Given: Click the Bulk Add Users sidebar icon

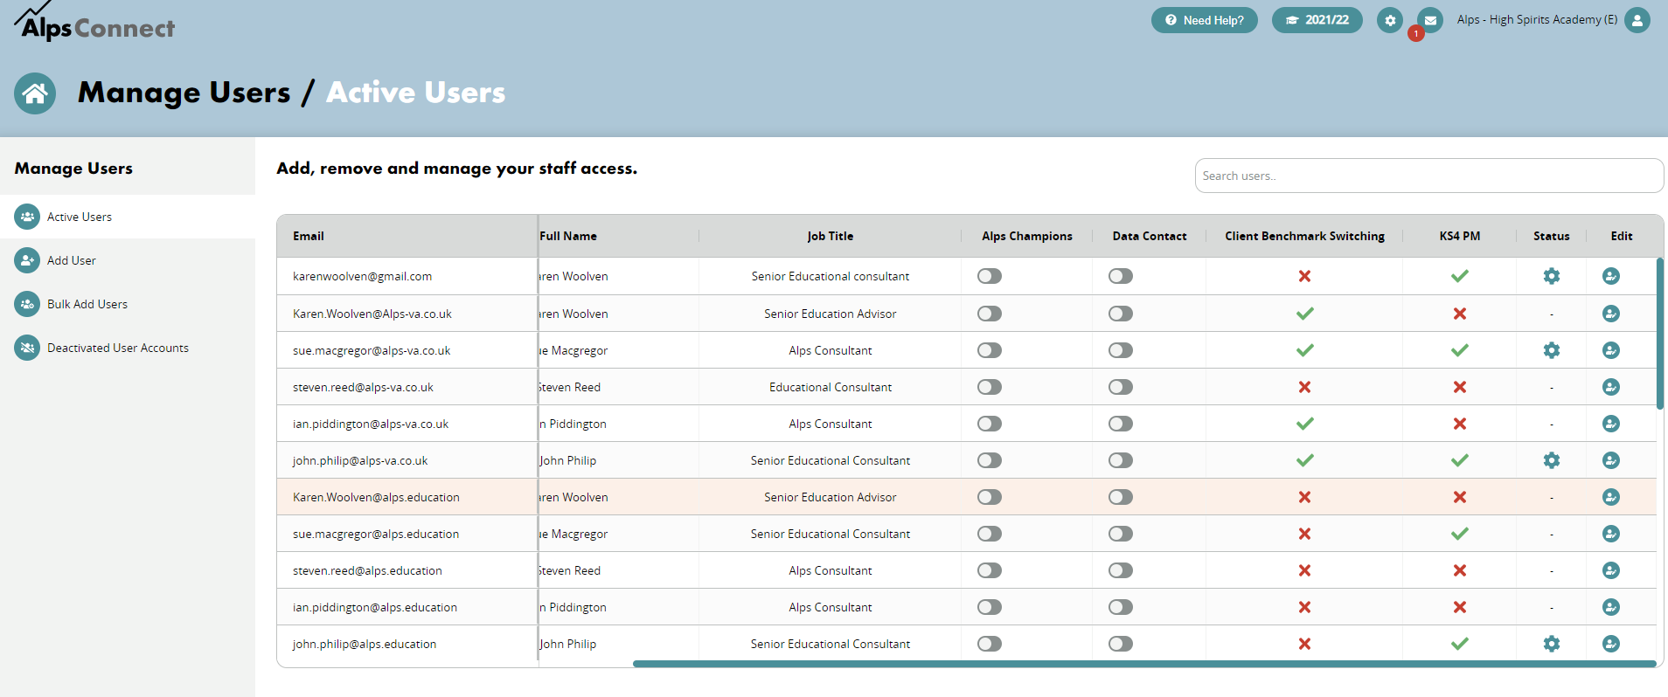Looking at the screenshot, I should (27, 304).
